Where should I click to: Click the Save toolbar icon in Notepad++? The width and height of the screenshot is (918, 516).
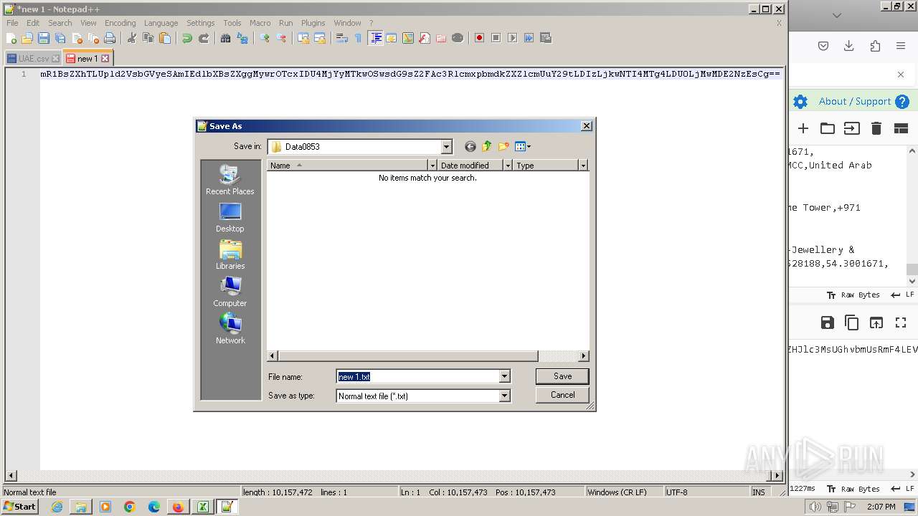pyautogui.click(x=44, y=38)
